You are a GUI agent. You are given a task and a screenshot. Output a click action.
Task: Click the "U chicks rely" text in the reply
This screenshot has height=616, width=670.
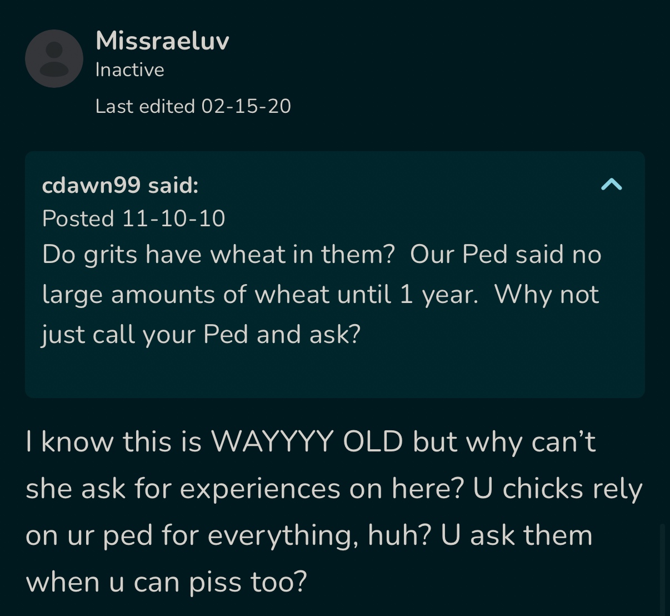click(x=558, y=489)
